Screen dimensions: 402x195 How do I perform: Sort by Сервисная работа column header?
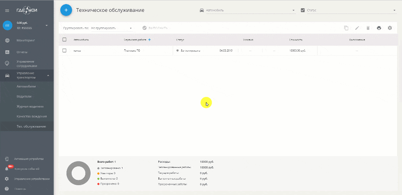pyautogui.click(x=135, y=40)
